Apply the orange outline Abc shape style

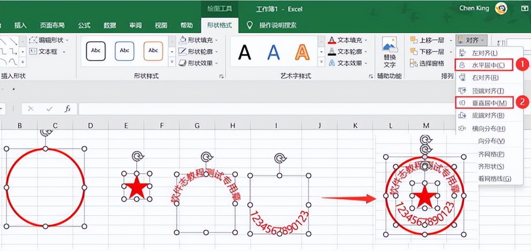click(x=153, y=50)
